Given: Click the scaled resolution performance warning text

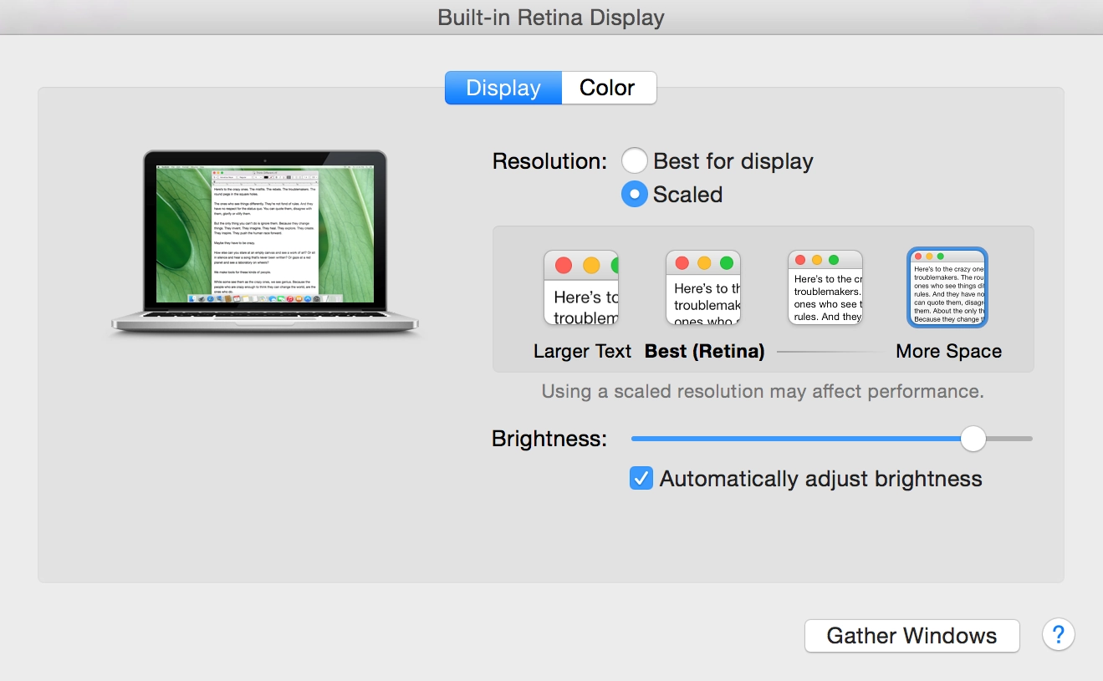Looking at the screenshot, I should pyautogui.click(x=763, y=391).
